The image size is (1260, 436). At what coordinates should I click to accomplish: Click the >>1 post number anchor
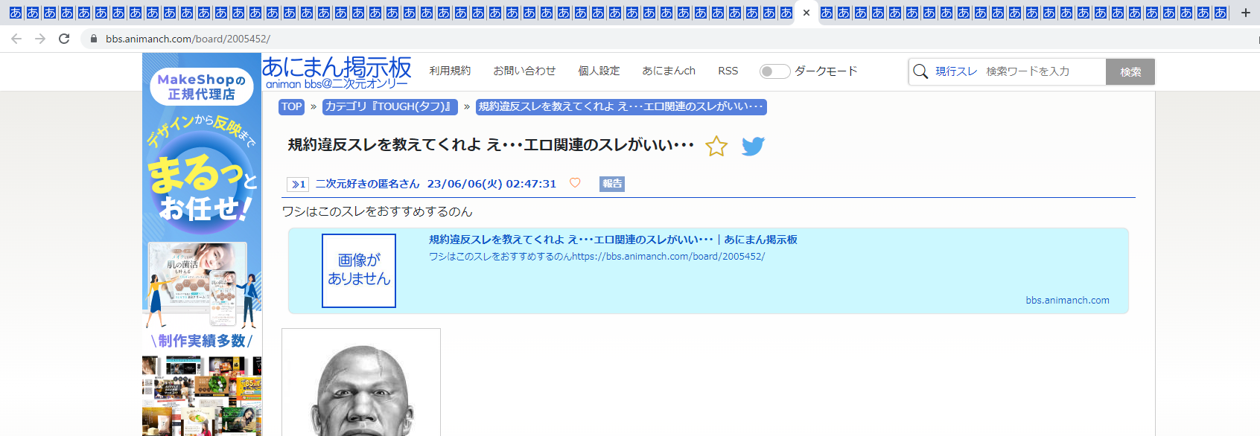[298, 184]
